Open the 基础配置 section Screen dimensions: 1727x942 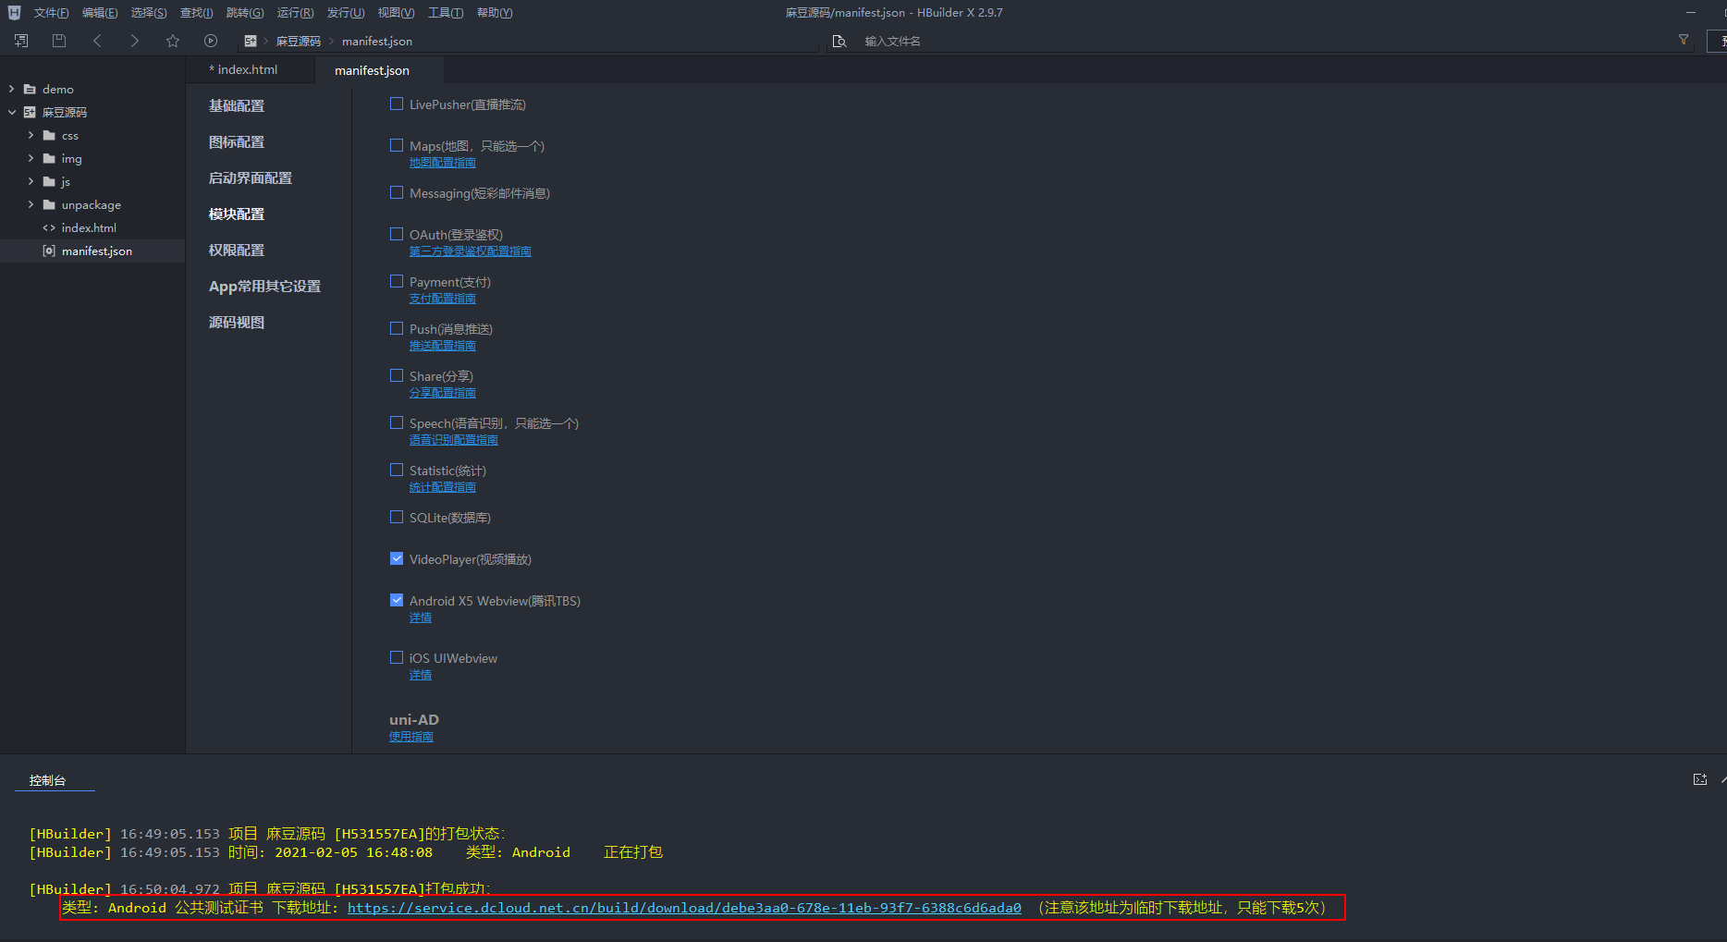click(x=237, y=105)
